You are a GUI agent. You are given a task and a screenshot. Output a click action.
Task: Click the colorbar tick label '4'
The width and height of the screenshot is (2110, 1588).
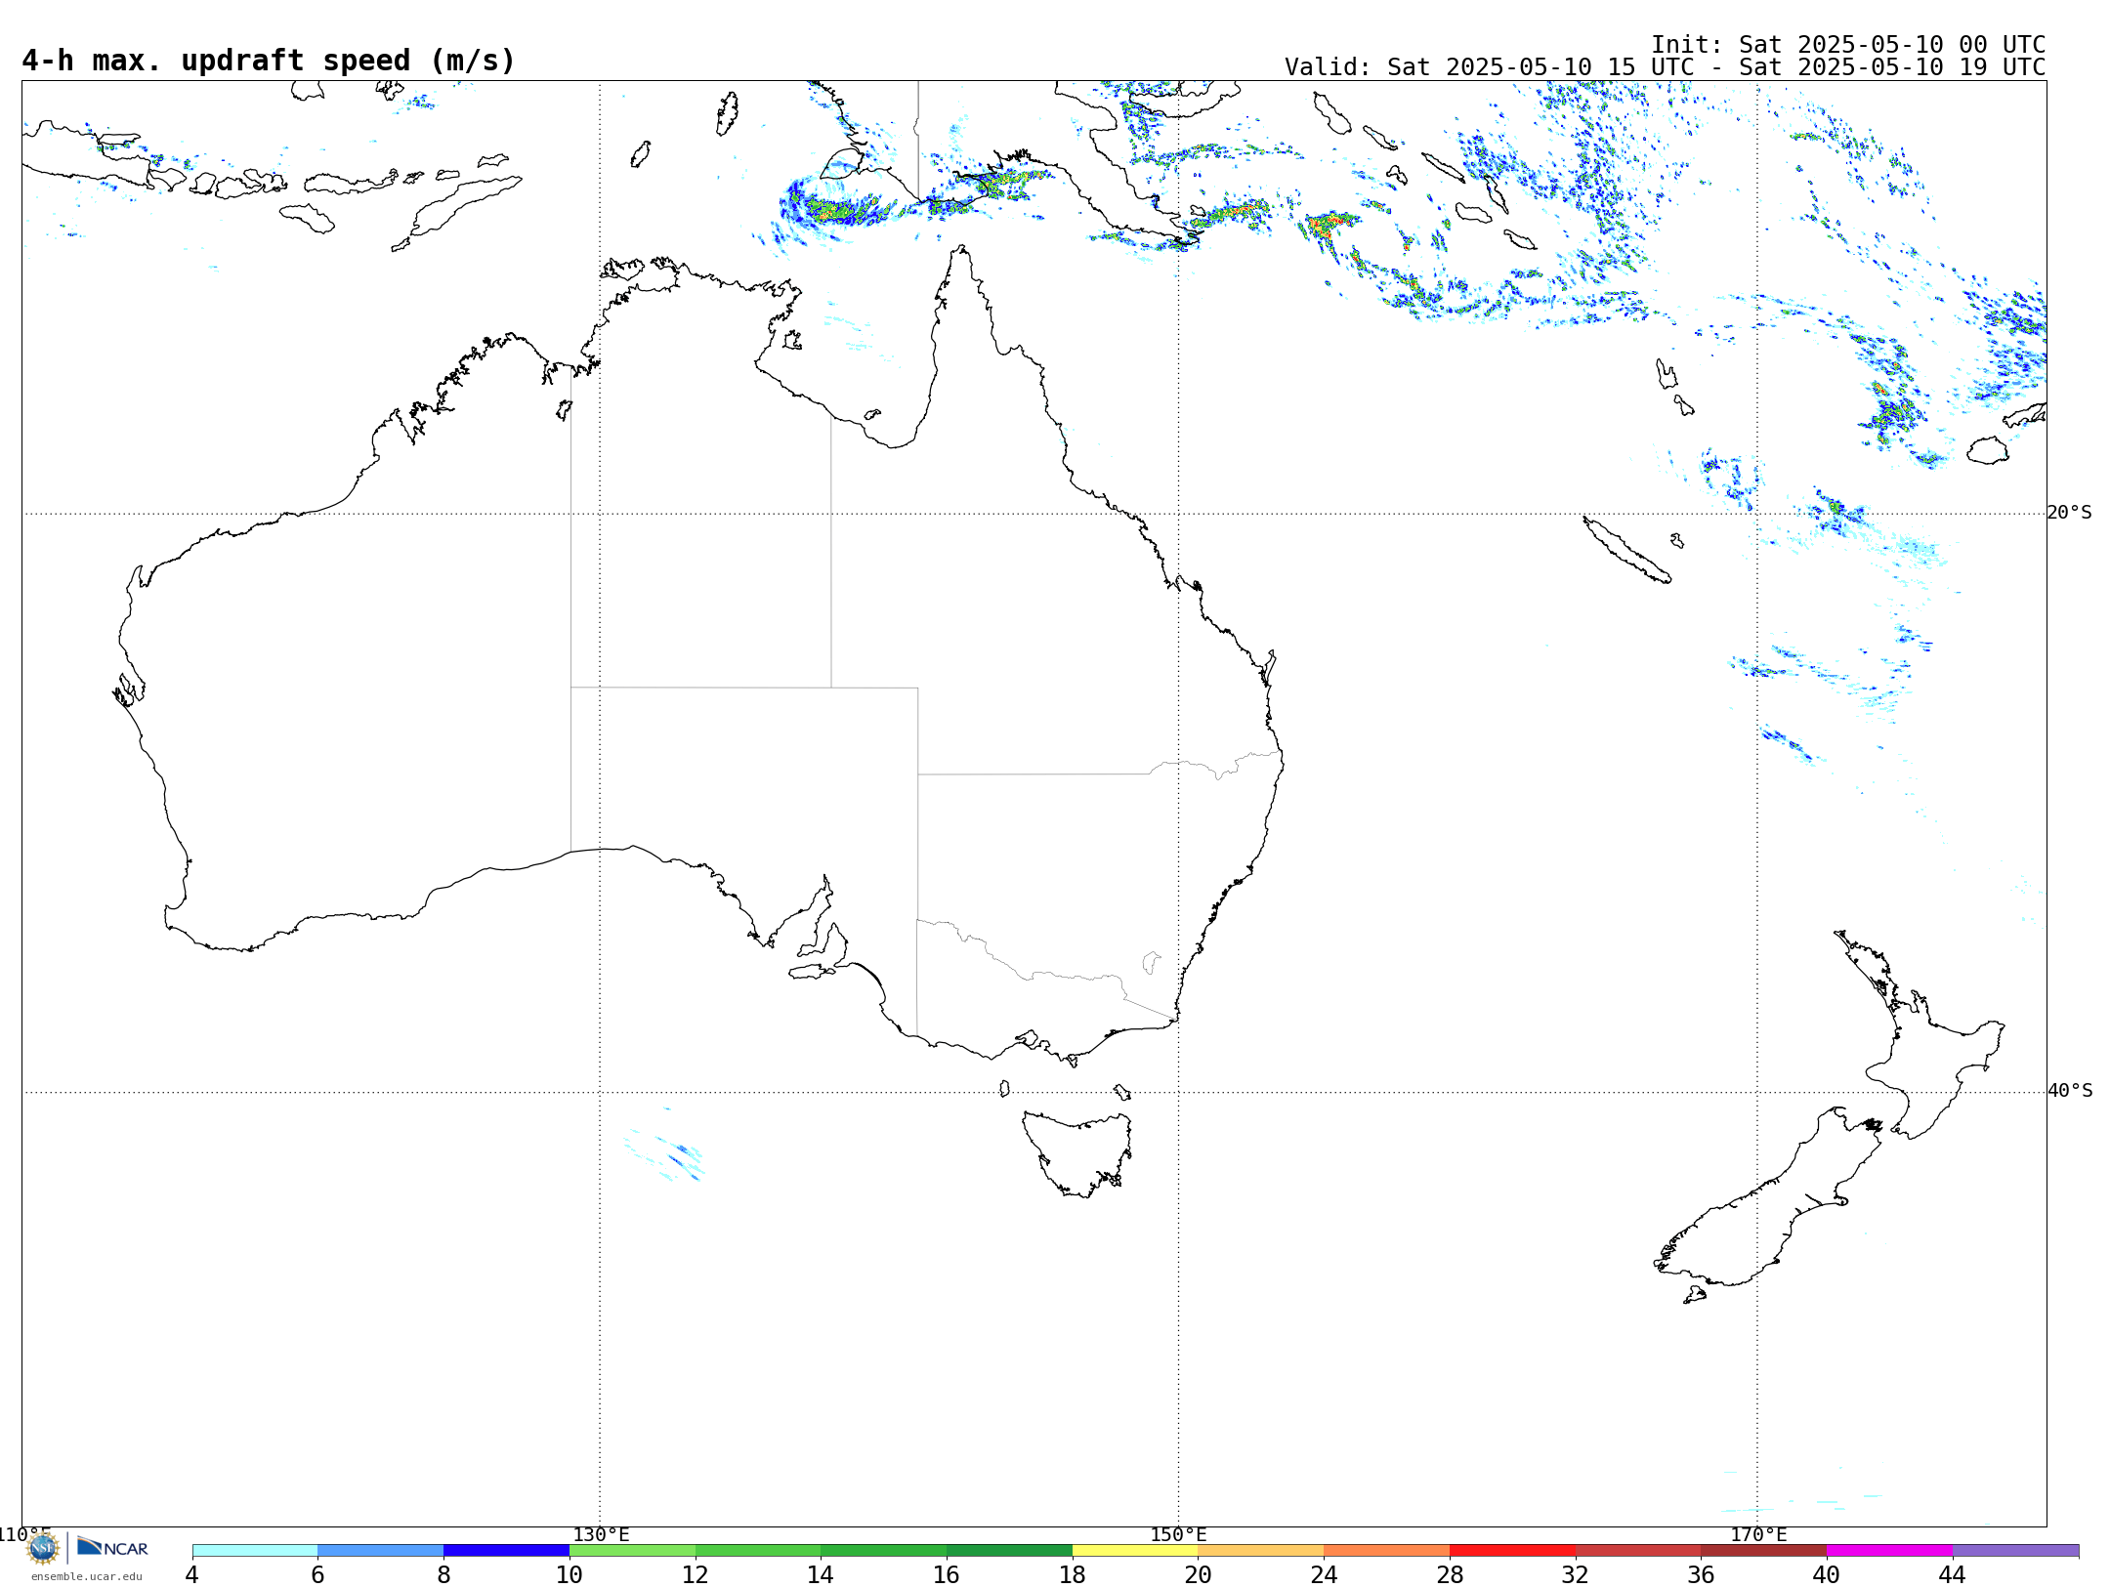[x=192, y=1574]
